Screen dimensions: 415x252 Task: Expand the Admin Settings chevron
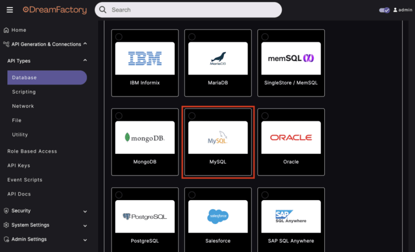(85, 240)
